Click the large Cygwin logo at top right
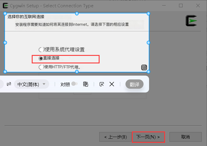The width and height of the screenshot is (207, 146). [191, 21]
